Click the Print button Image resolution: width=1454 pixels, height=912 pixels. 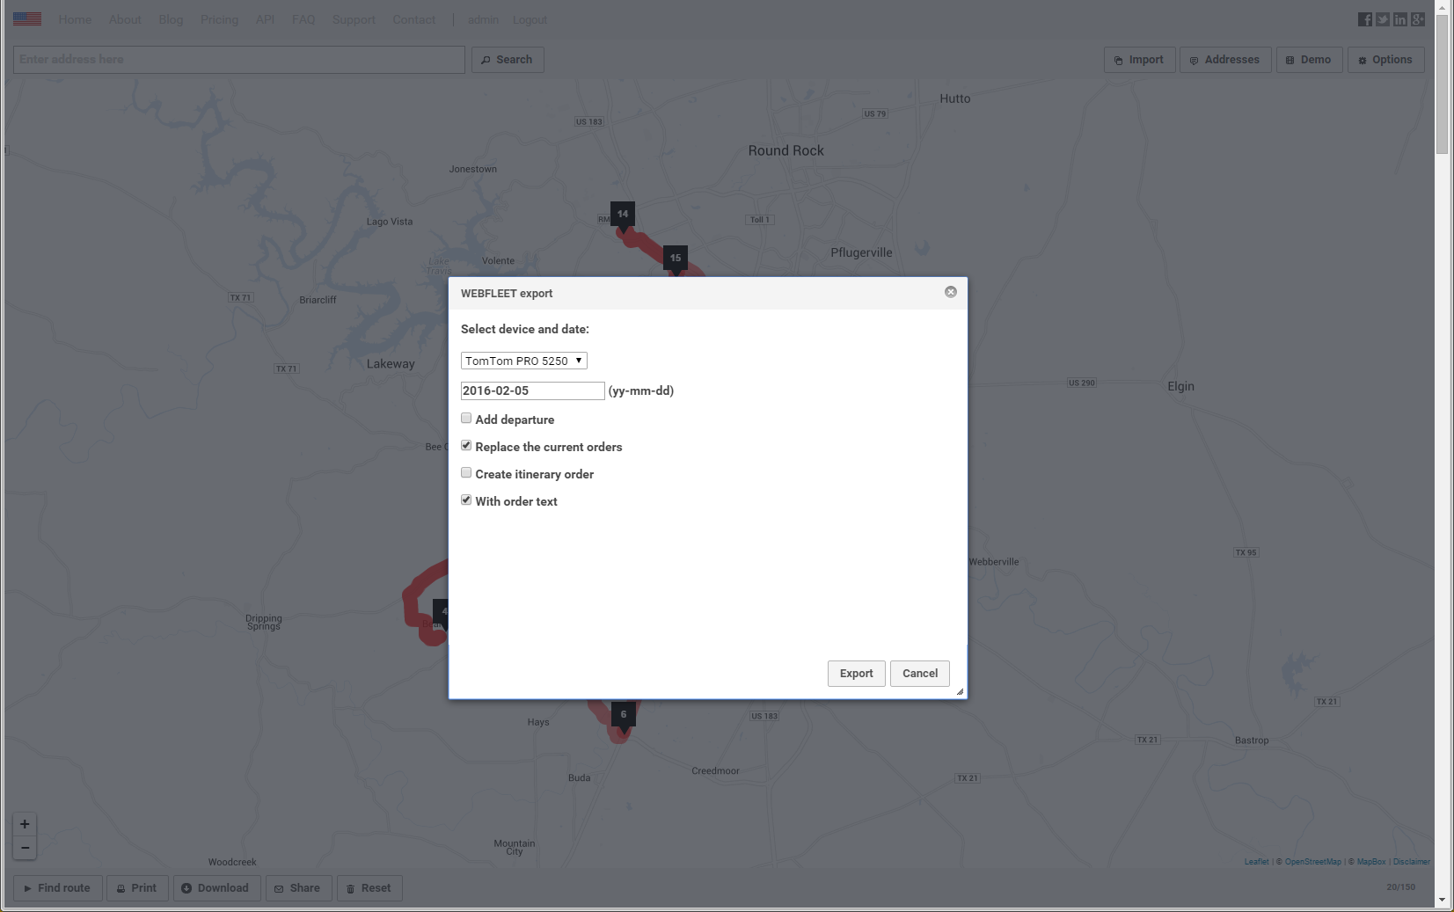click(x=137, y=888)
